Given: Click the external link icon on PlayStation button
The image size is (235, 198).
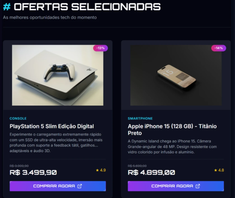Looking at the screenshot, I should (x=80, y=186).
